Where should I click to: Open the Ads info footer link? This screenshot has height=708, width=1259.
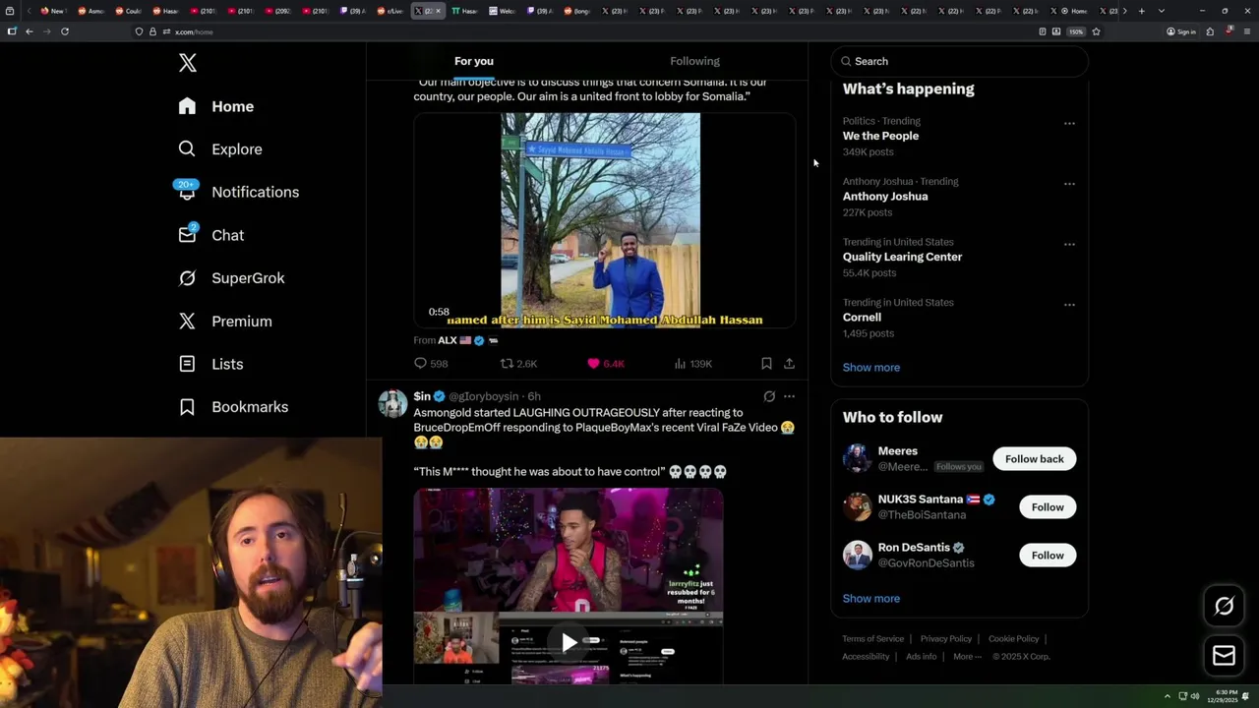point(922,657)
